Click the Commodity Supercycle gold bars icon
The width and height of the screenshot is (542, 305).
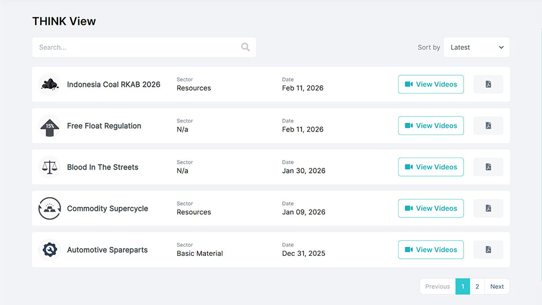click(x=50, y=208)
